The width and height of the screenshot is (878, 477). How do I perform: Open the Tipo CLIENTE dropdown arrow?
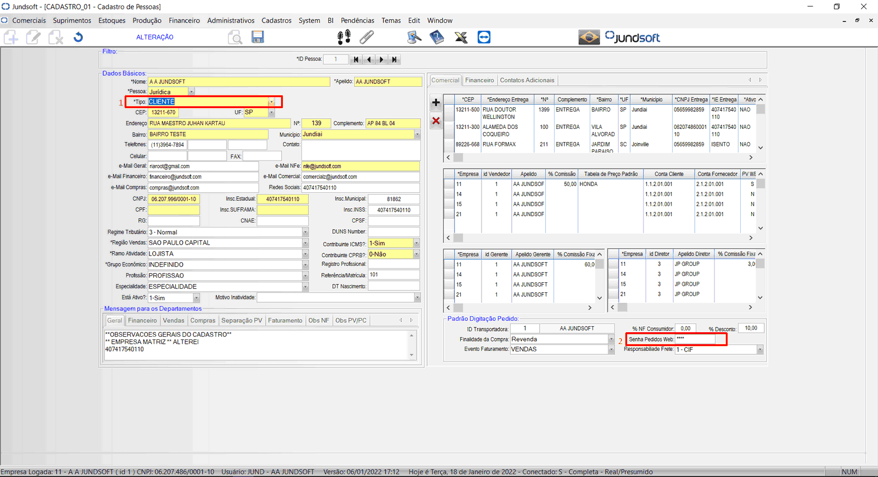tap(271, 102)
